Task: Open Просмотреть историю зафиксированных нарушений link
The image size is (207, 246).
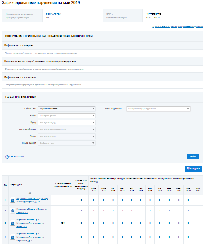Action: [x=177, y=26]
